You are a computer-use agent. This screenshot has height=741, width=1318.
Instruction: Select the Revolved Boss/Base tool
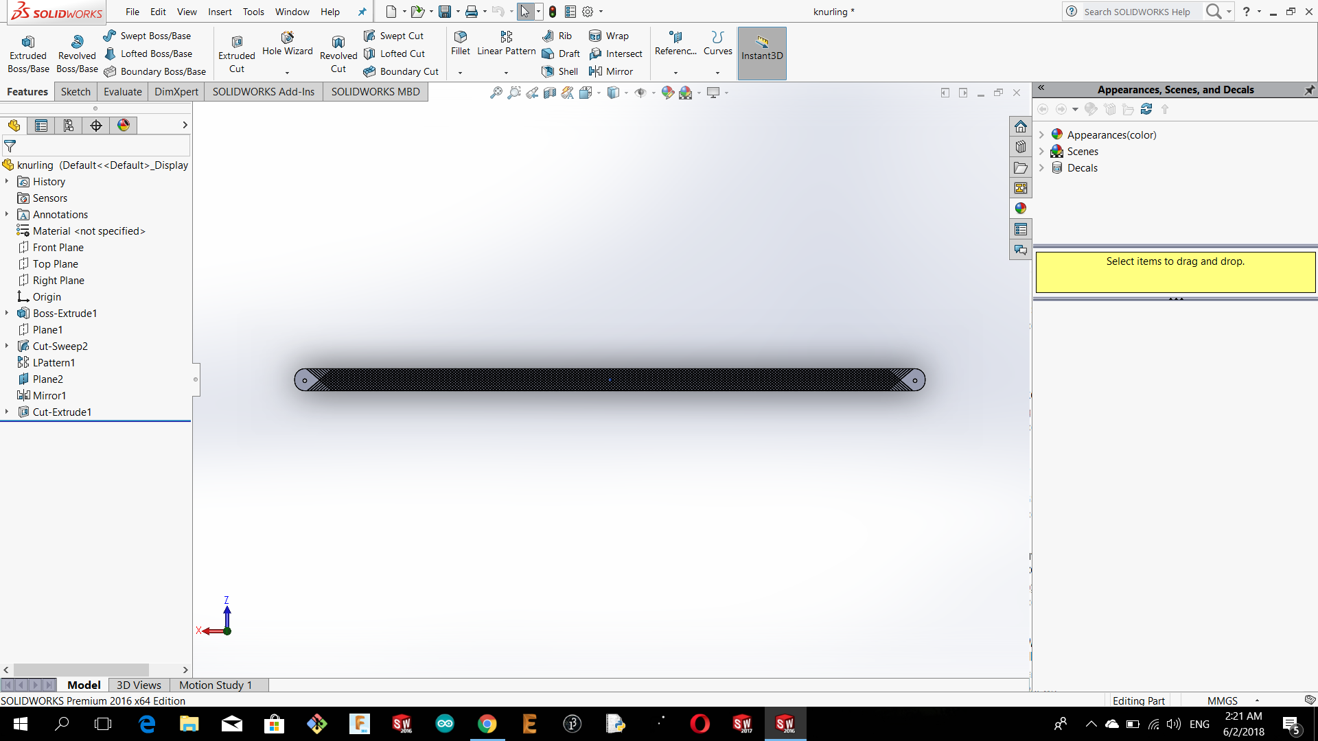[77, 54]
